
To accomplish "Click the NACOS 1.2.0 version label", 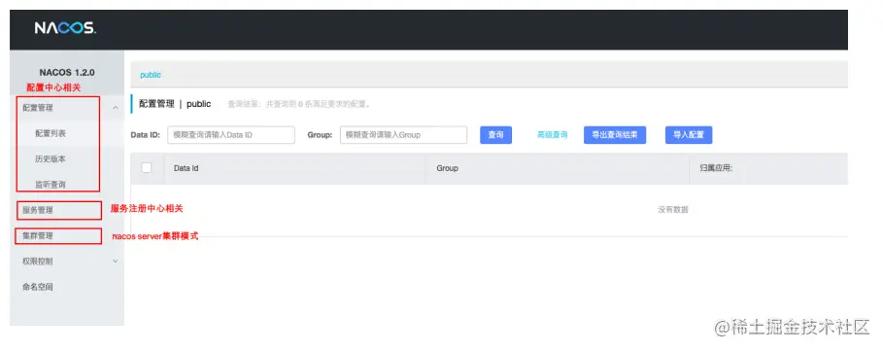I will [67, 73].
